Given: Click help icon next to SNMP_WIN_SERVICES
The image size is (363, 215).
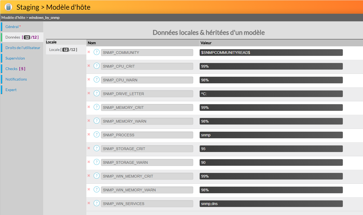Looking at the screenshot, I should point(97,203).
